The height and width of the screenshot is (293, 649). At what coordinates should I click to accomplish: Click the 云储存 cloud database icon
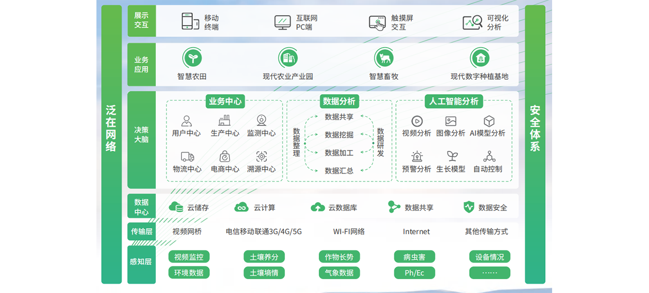[176, 207]
